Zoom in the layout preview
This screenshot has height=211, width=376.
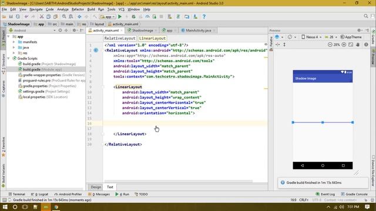coord(344,45)
